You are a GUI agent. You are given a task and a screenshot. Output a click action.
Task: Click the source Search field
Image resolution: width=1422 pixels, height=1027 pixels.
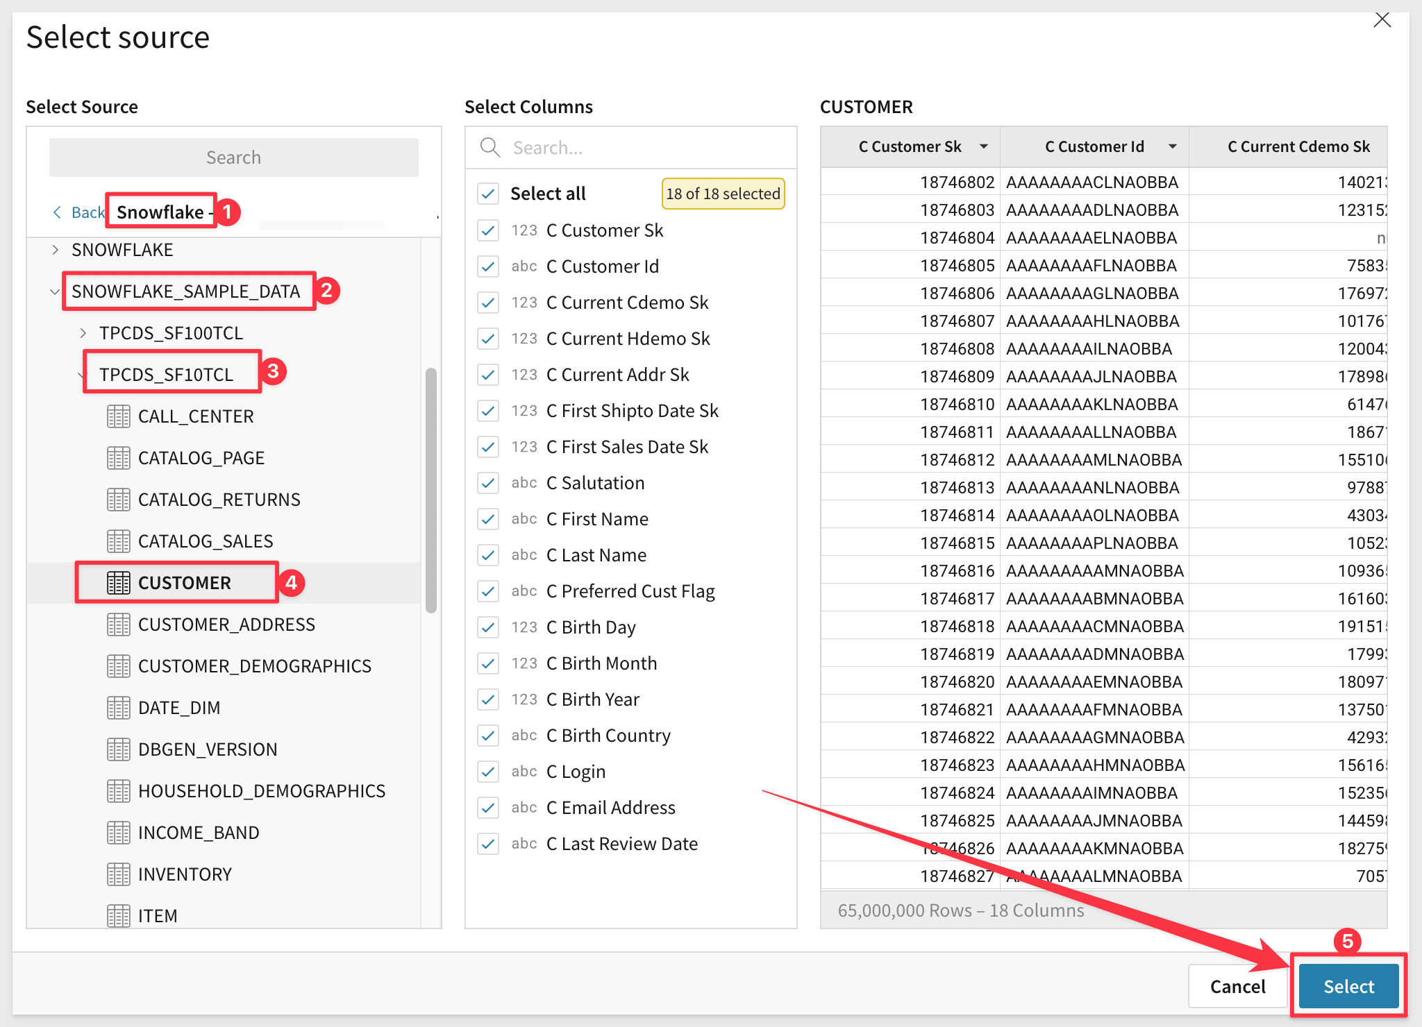[233, 158]
